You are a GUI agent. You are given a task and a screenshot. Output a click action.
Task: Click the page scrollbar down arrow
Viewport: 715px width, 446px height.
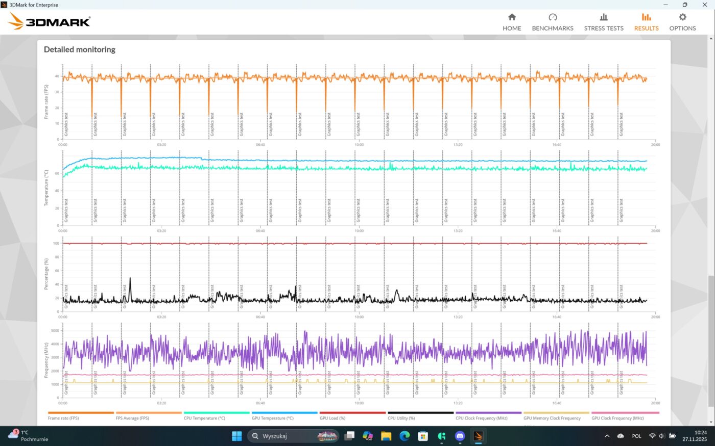pyautogui.click(x=711, y=422)
